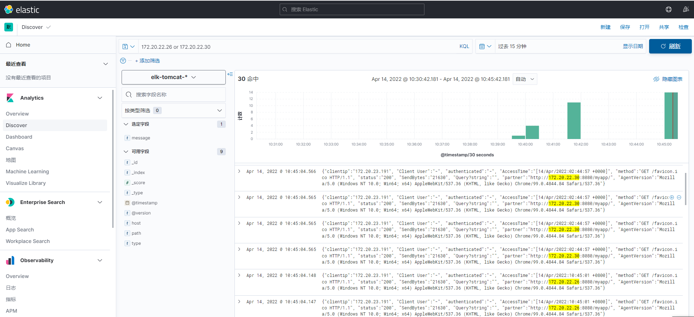Focus the KQL query input field
This screenshot has width=694, height=317.
297,47
